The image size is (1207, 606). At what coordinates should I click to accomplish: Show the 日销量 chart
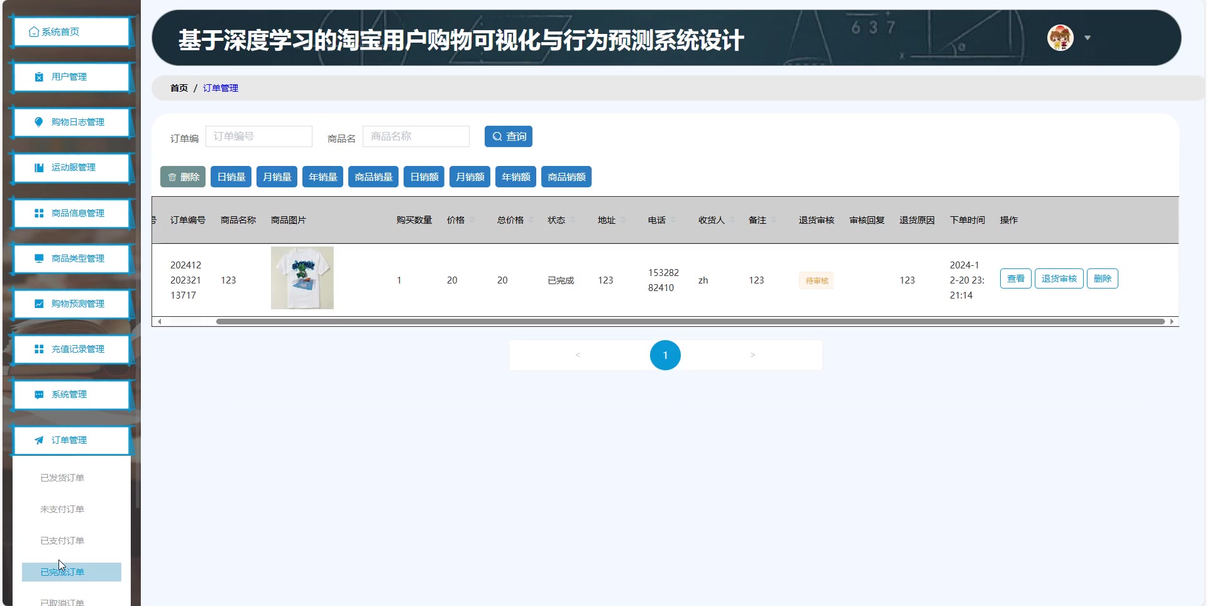click(231, 177)
